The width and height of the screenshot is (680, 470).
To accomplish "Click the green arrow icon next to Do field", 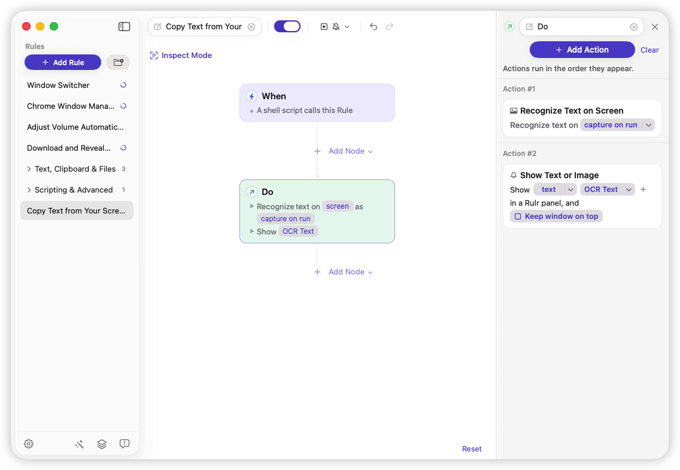I will coord(509,27).
